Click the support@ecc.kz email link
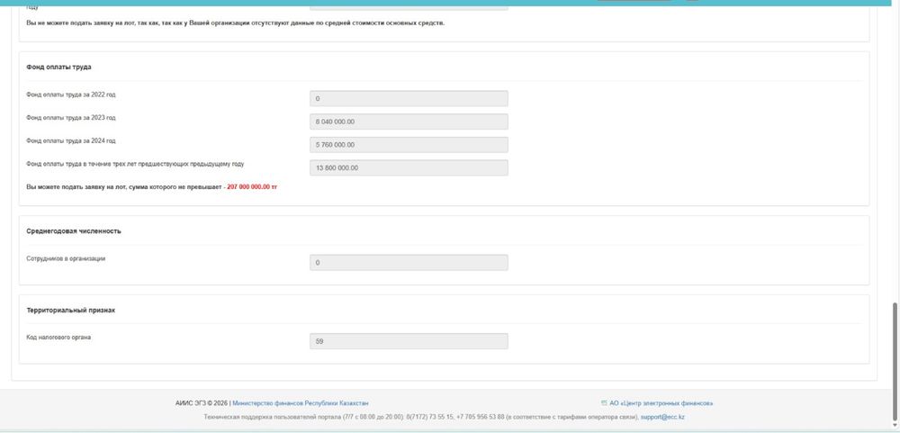Viewport: 900px width, 433px height. coord(662,418)
